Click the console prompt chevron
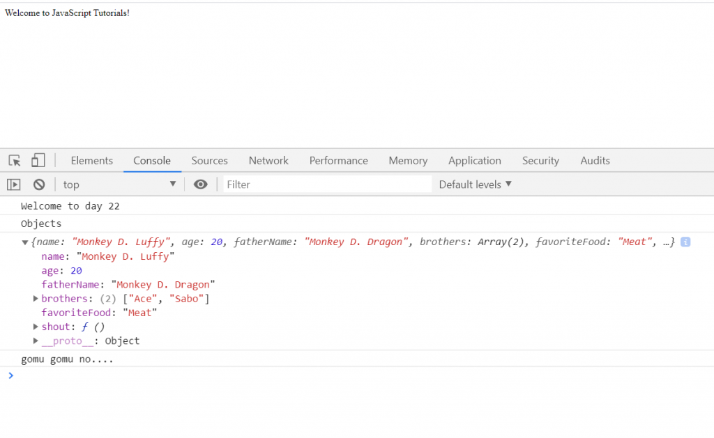This screenshot has height=438, width=714. point(11,375)
